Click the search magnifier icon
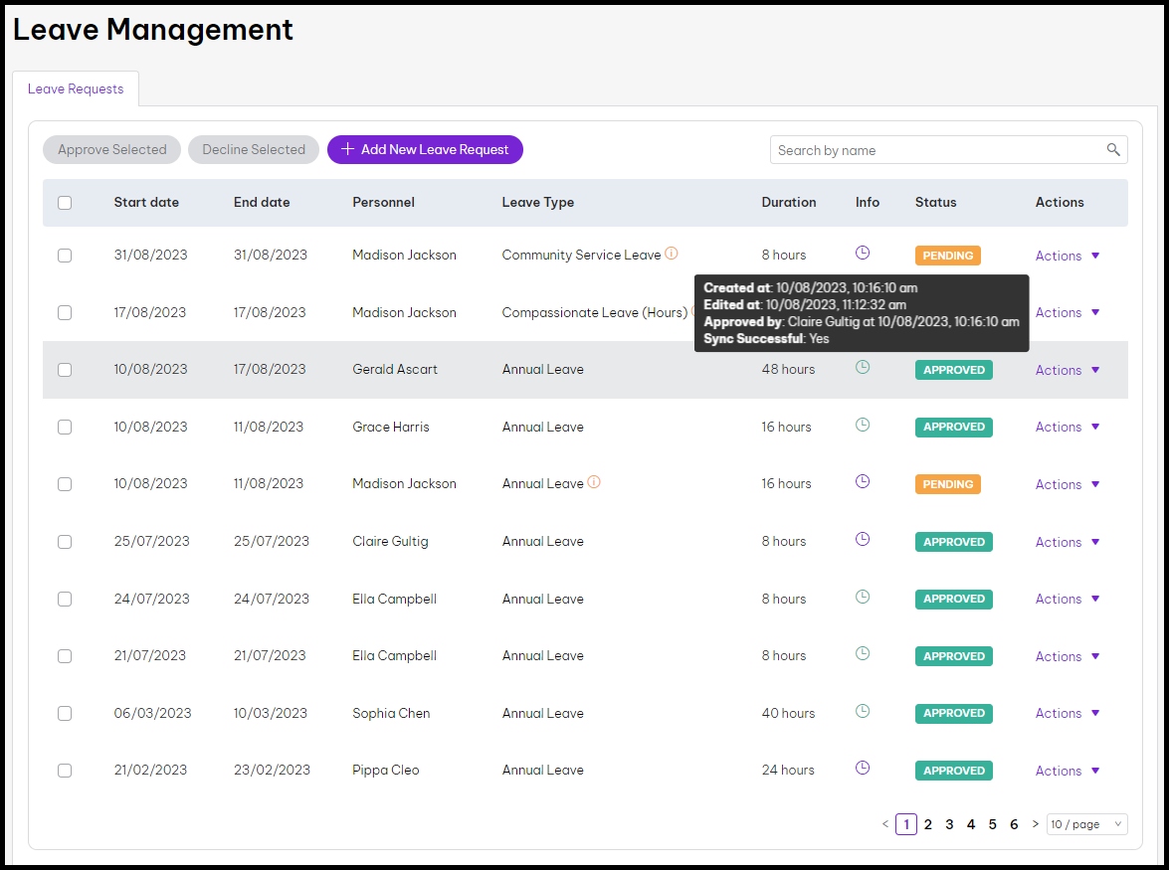 click(x=1113, y=150)
